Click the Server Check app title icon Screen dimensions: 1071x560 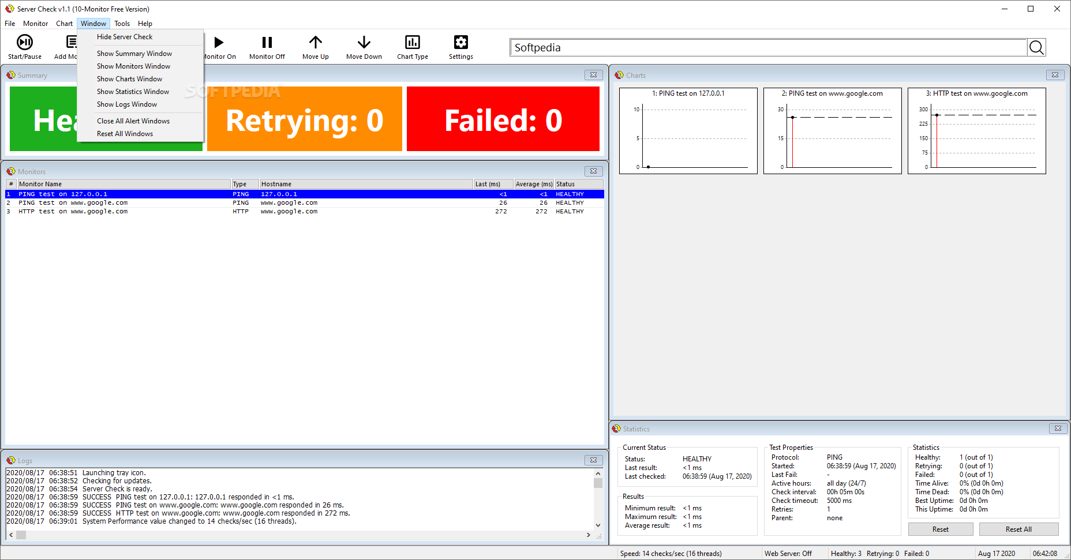(x=10, y=9)
